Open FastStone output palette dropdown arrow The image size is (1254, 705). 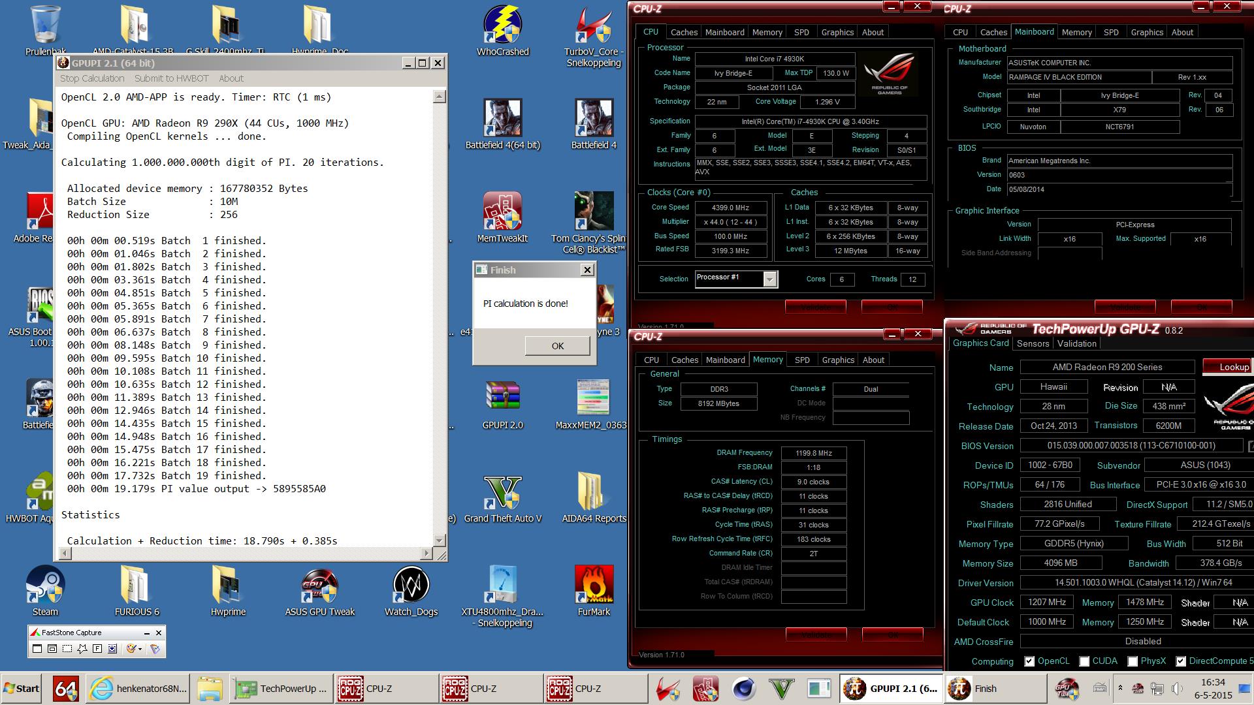point(140,649)
